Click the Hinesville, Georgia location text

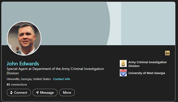[29, 79]
